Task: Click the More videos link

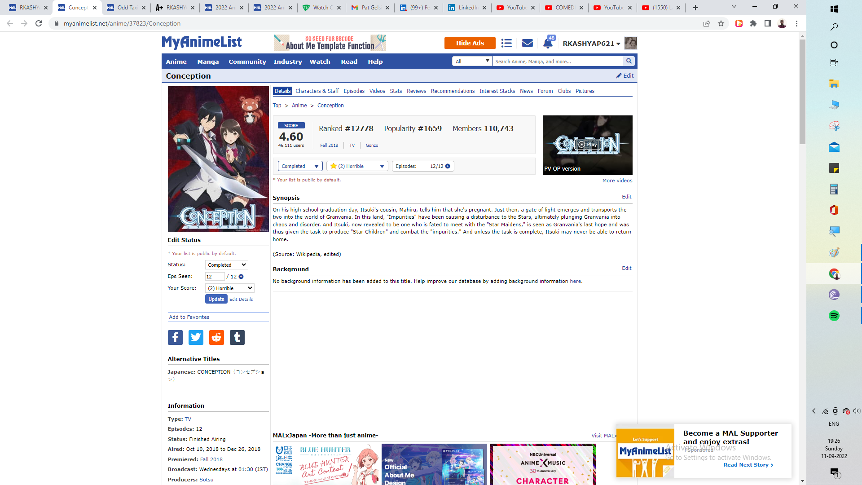Action: pyautogui.click(x=617, y=181)
